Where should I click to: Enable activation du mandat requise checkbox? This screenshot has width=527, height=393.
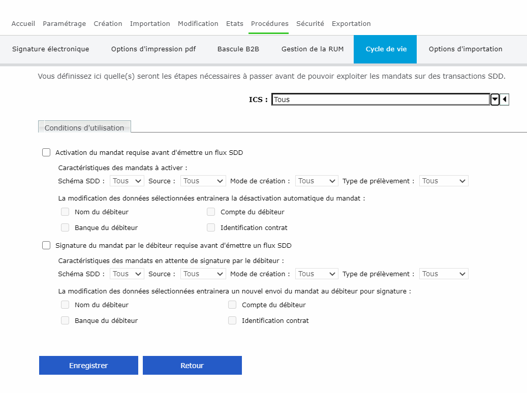point(46,152)
